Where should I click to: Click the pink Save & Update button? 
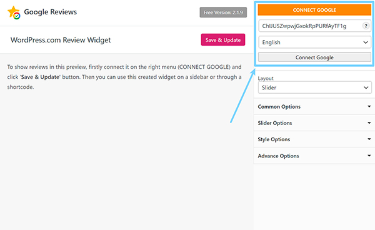click(x=223, y=40)
